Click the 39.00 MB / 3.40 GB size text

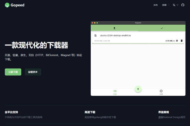102,41
